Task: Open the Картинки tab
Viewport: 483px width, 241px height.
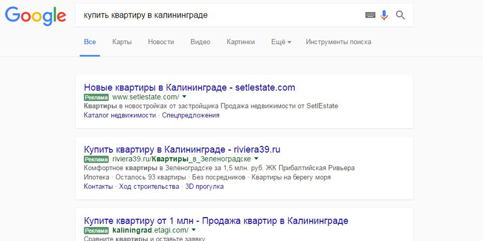Action: 240,42
